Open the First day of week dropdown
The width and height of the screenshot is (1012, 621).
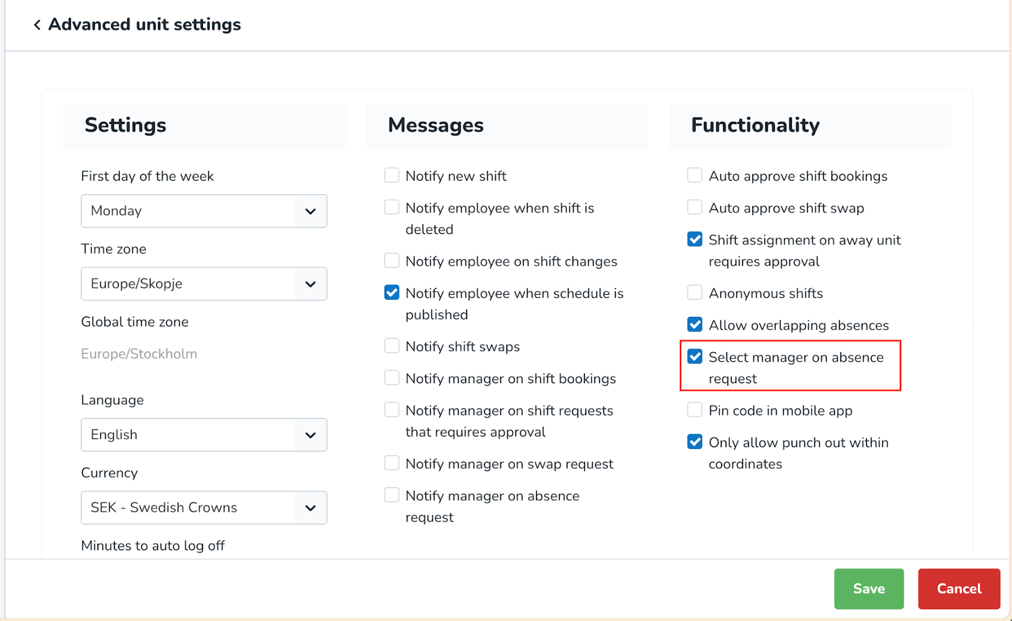point(204,211)
